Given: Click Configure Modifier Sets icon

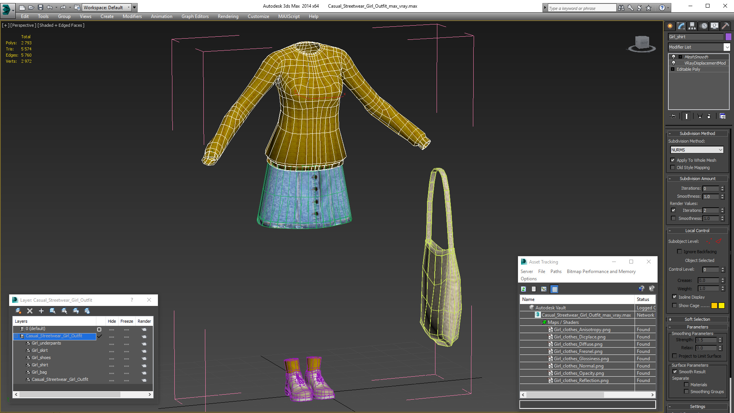Looking at the screenshot, I should click(723, 116).
